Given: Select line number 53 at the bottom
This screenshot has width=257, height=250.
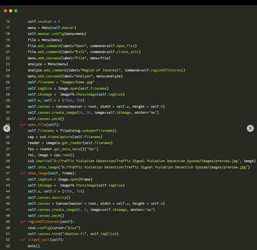Looking at the screenshot, I should point(8,246).
